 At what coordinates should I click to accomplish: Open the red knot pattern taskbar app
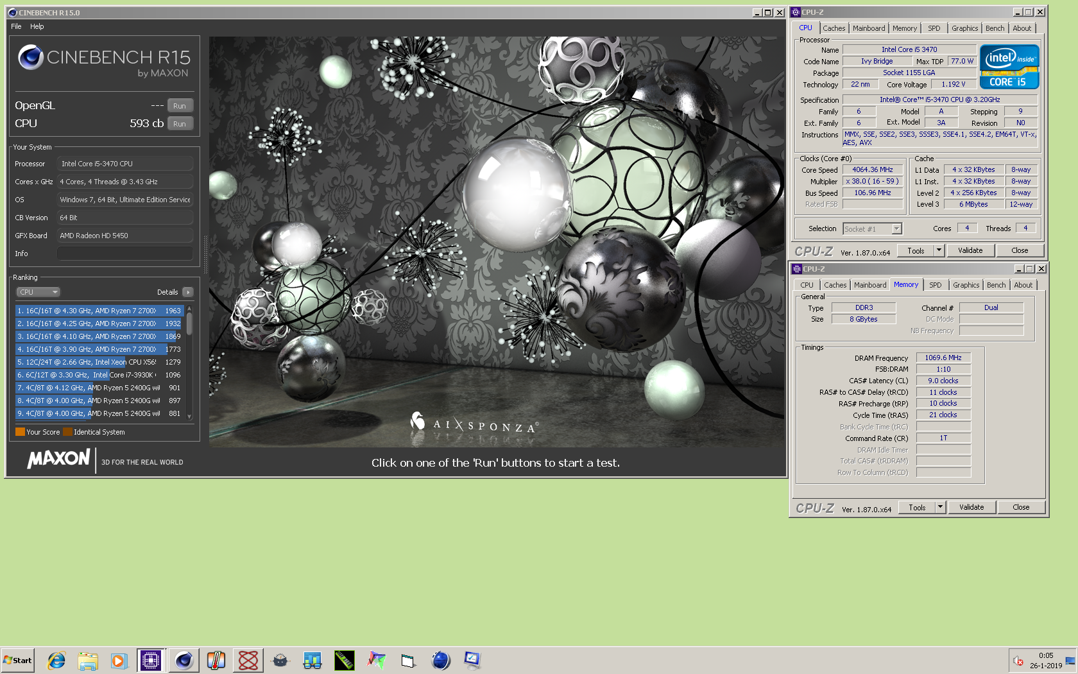click(x=248, y=661)
